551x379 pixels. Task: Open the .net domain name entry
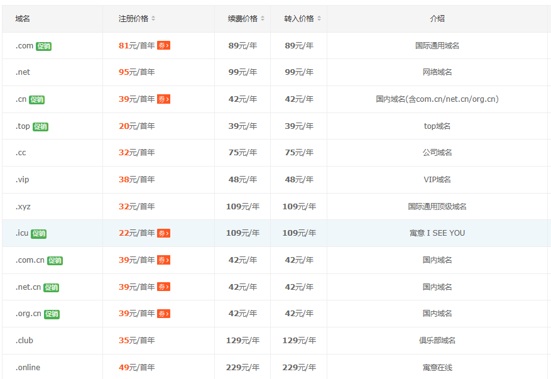[x=23, y=72]
